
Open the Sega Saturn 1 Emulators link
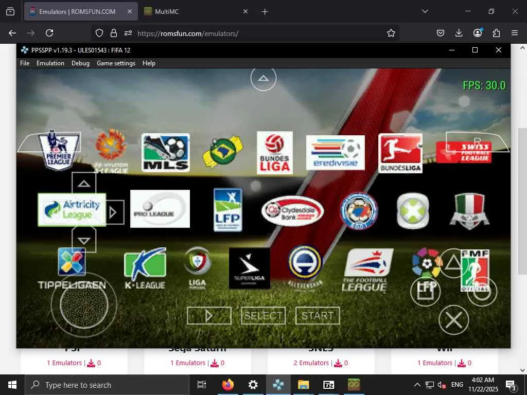(188, 363)
